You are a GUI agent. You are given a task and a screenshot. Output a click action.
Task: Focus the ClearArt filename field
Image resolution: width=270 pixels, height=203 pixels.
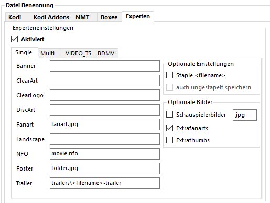click(105, 81)
